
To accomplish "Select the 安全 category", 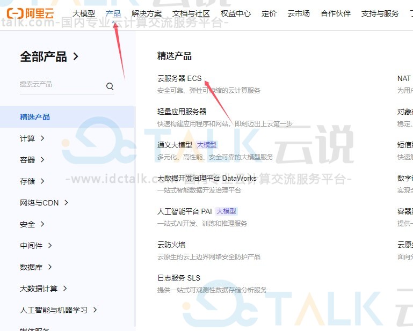I will pyautogui.click(x=27, y=224).
